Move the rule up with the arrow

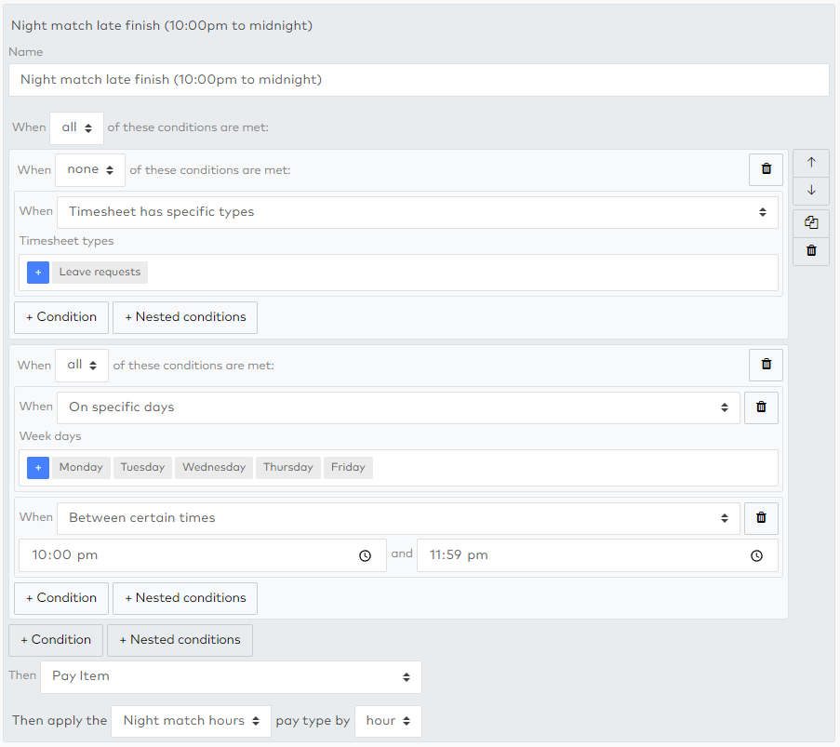pos(811,163)
